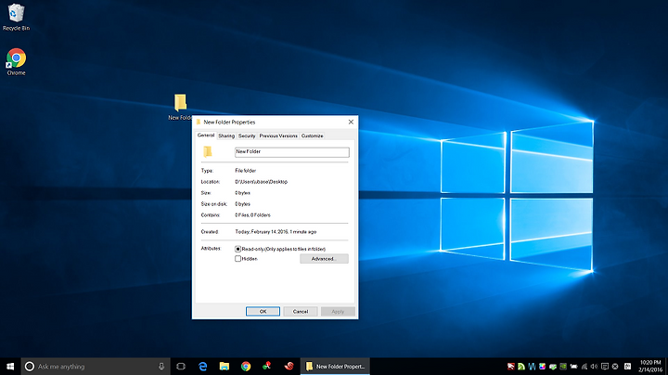Enable the Hidden attribute checkbox
Viewport: 668px width, 375px height.
coord(238,259)
